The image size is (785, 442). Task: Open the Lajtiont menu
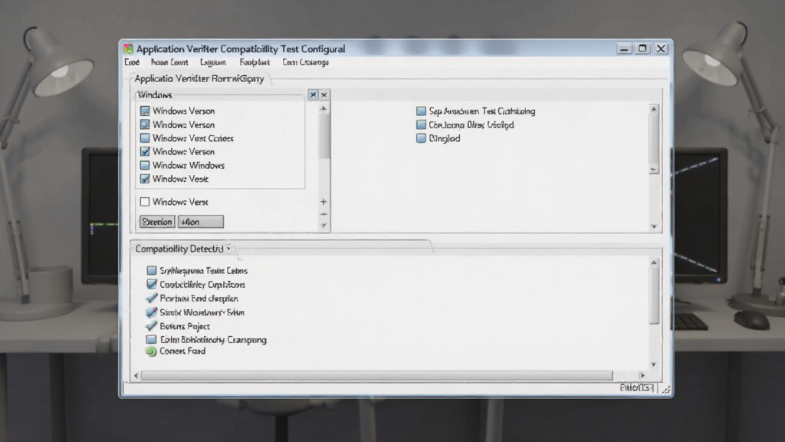pyautogui.click(x=213, y=62)
